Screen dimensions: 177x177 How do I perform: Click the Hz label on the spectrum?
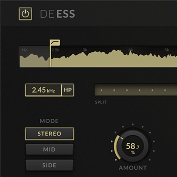pyautogui.click(x=24, y=50)
